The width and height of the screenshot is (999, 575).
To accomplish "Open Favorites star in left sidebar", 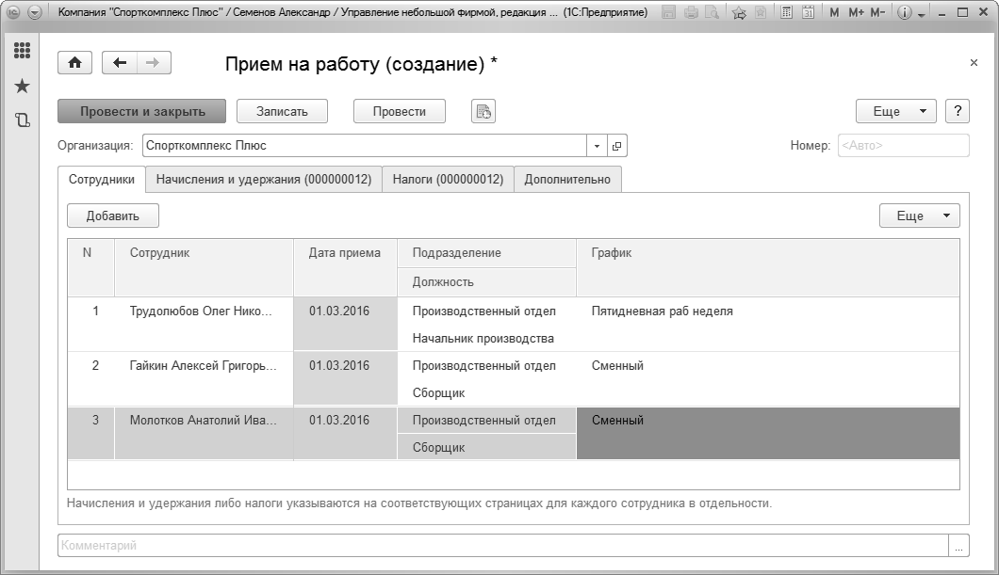I will (23, 86).
